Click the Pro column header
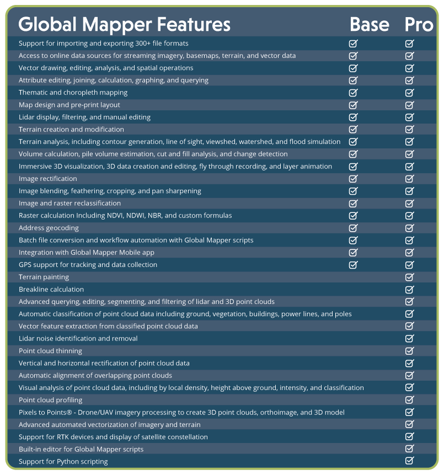 tap(419, 24)
